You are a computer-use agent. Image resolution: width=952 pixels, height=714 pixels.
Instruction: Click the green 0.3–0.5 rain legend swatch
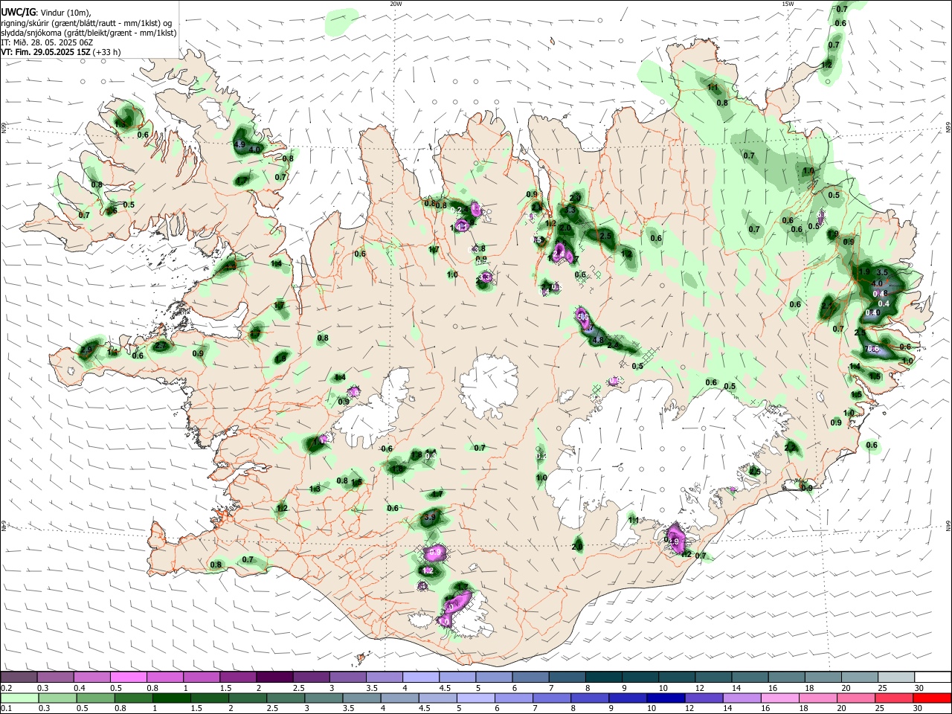pyautogui.click(x=57, y=698)
